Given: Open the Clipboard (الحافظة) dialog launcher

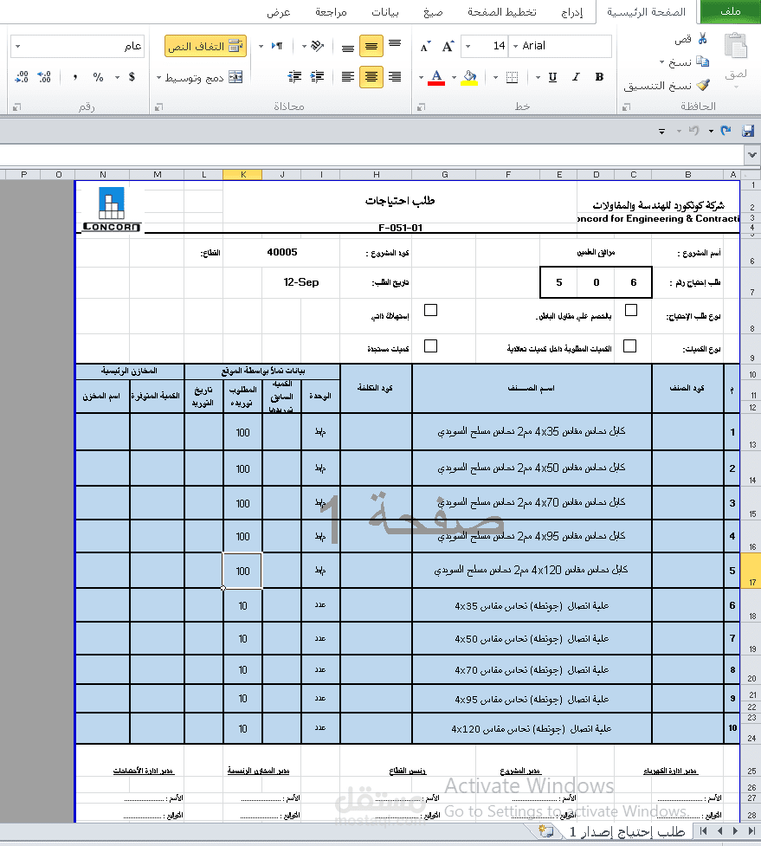Looking at the screenshot, I should [626, 107].
